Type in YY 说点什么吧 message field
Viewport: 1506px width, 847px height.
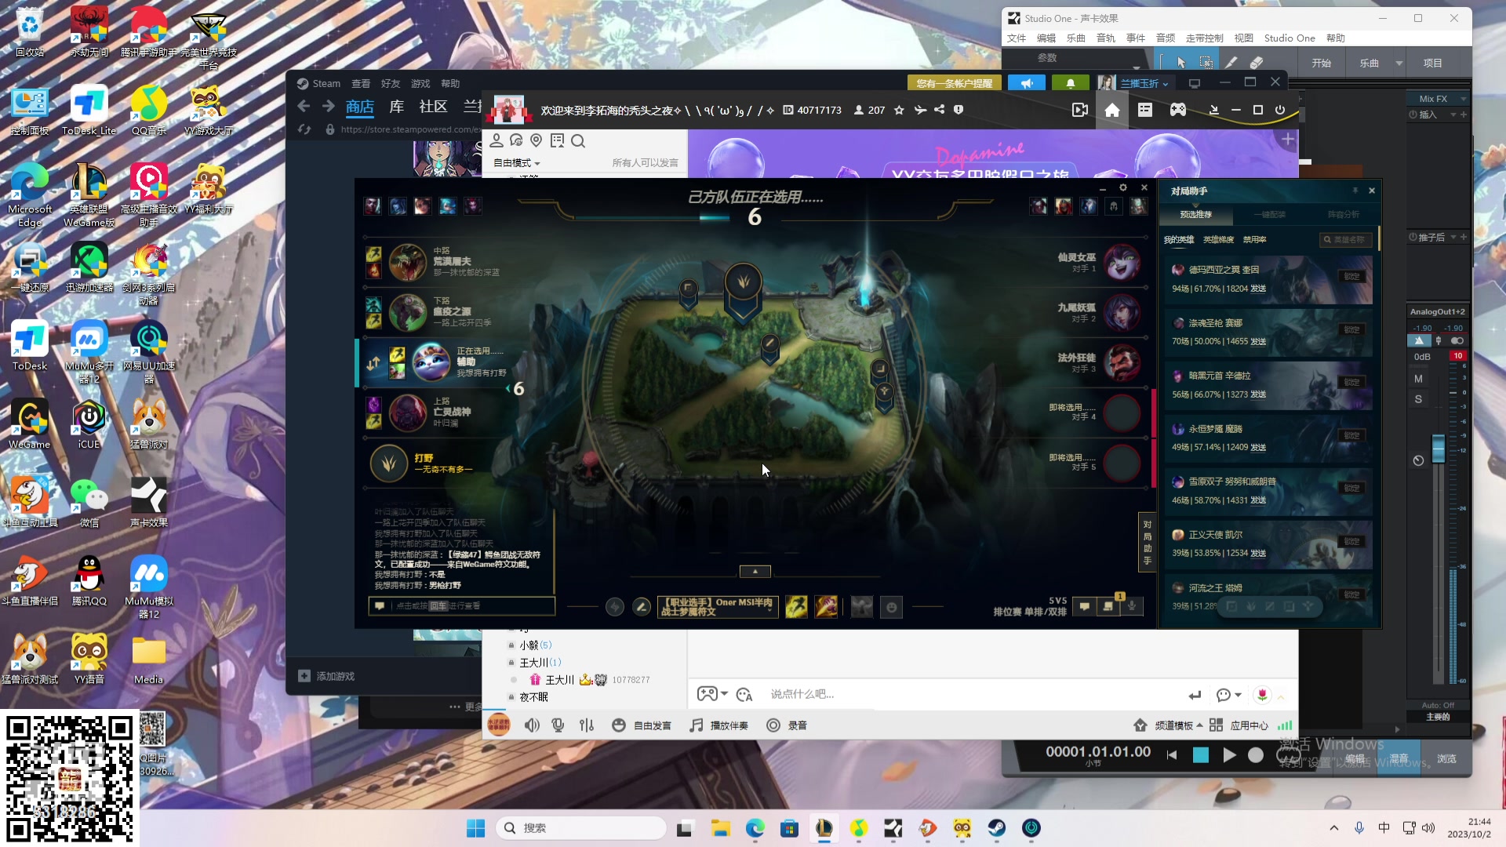click(x=973, y=694)
